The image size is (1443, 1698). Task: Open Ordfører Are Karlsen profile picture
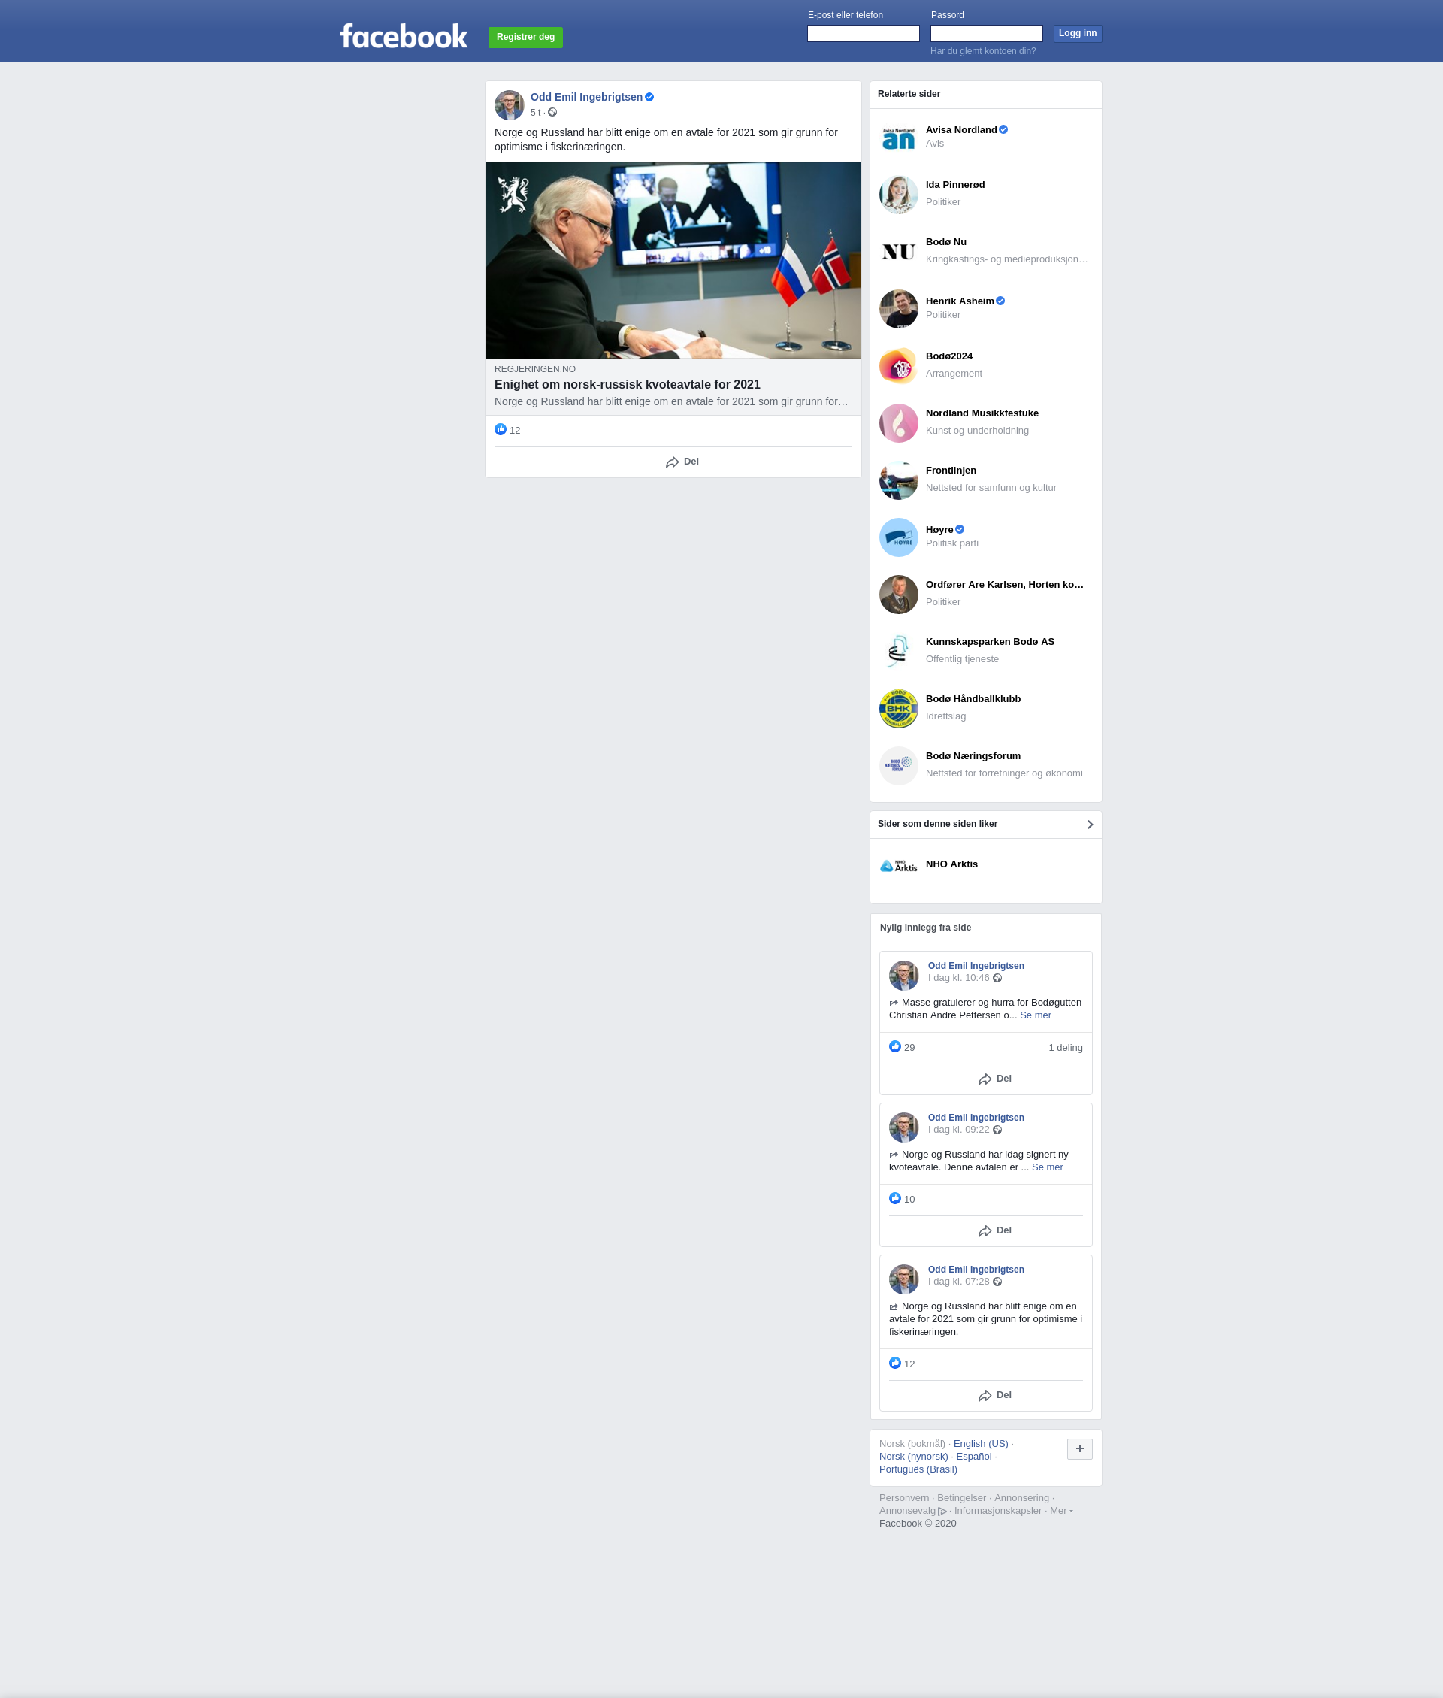[x=898, y=595]
